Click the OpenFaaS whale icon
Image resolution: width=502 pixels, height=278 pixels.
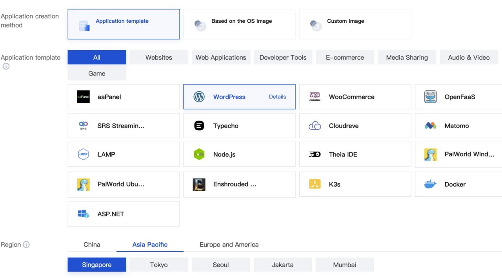click(431, 97)
